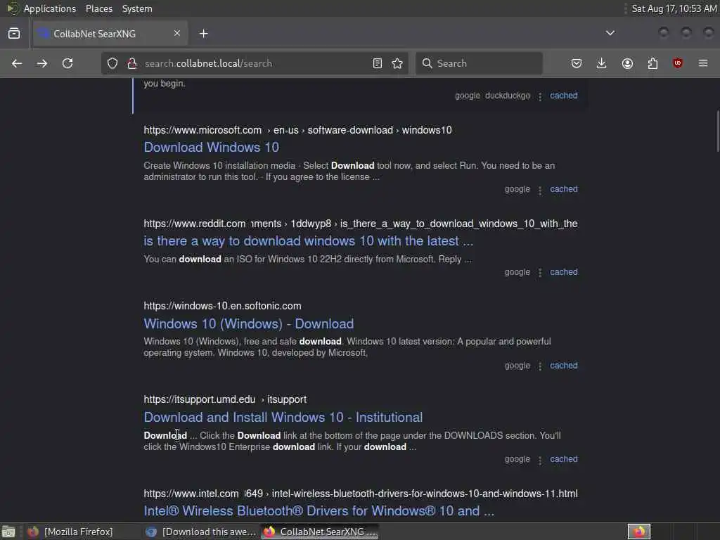Click the microsoft.com result URL
Image resolution: width=720 pixels, height=540 pixels.
(x=297, y=130)
